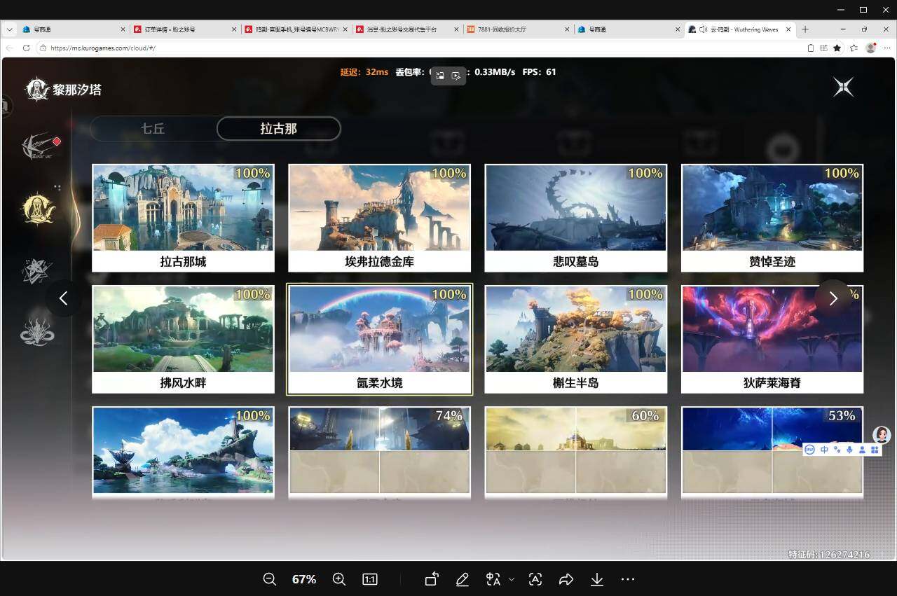Screen dimensions: 897x596
Task: Open the 榭生半岛 area card
Action: coord(575,339)
